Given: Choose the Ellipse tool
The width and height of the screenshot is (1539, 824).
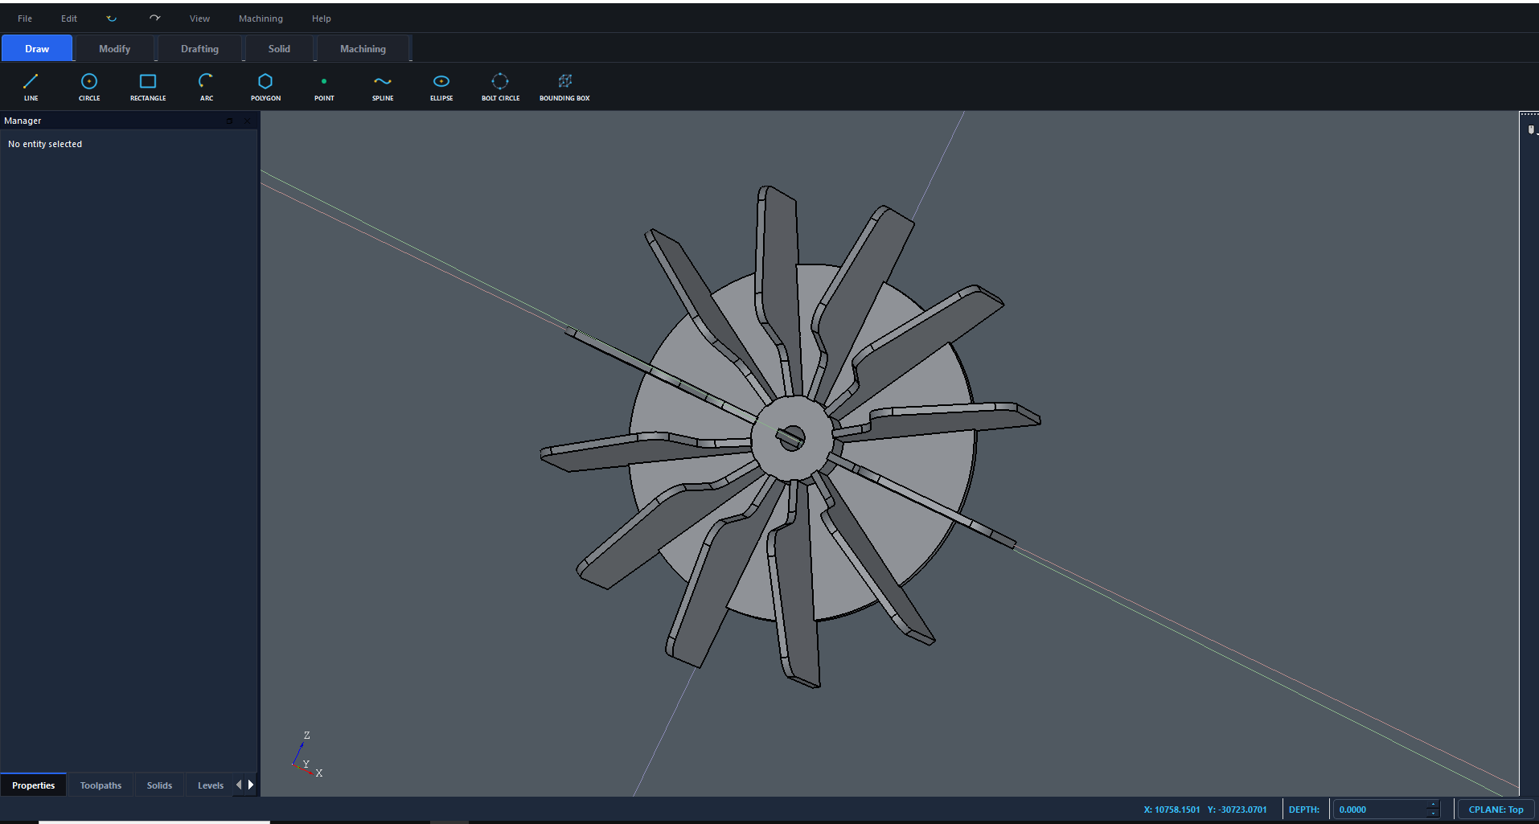Looking at the screenshot, I should [x=441, y=87].
